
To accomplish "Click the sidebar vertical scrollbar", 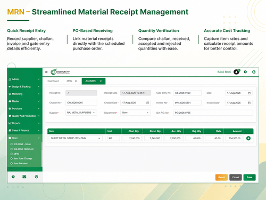I will pyautogui.click(x=42, y=154).
